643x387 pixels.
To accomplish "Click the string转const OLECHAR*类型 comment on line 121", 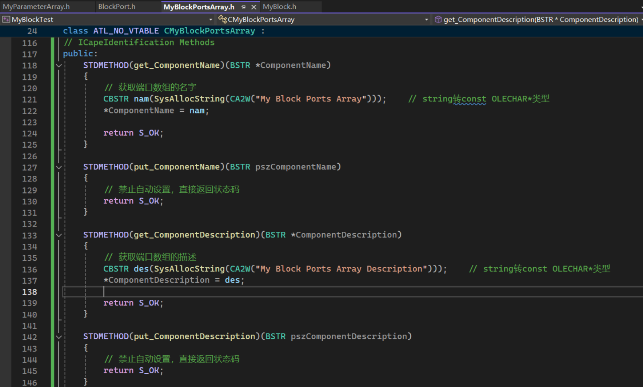I will pos(479,99).
